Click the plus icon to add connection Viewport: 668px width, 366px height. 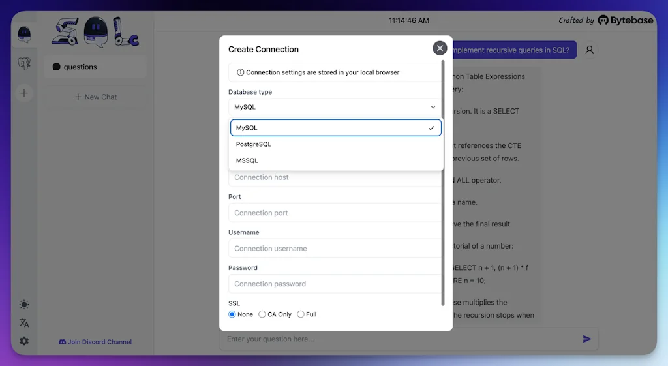click(24, 93)
